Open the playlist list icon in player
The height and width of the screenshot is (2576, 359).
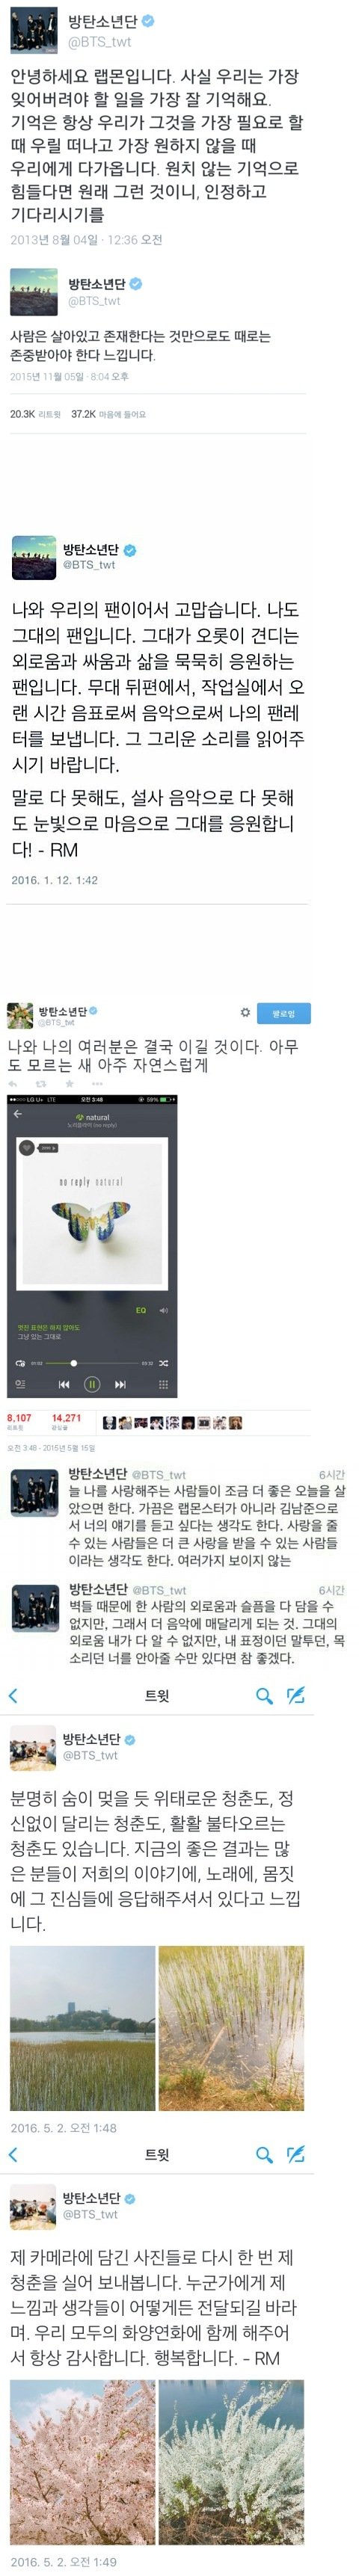click(20, 1384)
